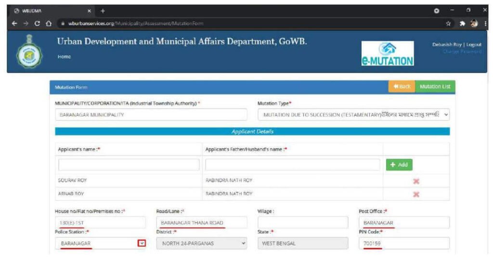Remove the ARNAB ROY applicant row
Screen dimensions: 493x257
pos(416,194)
